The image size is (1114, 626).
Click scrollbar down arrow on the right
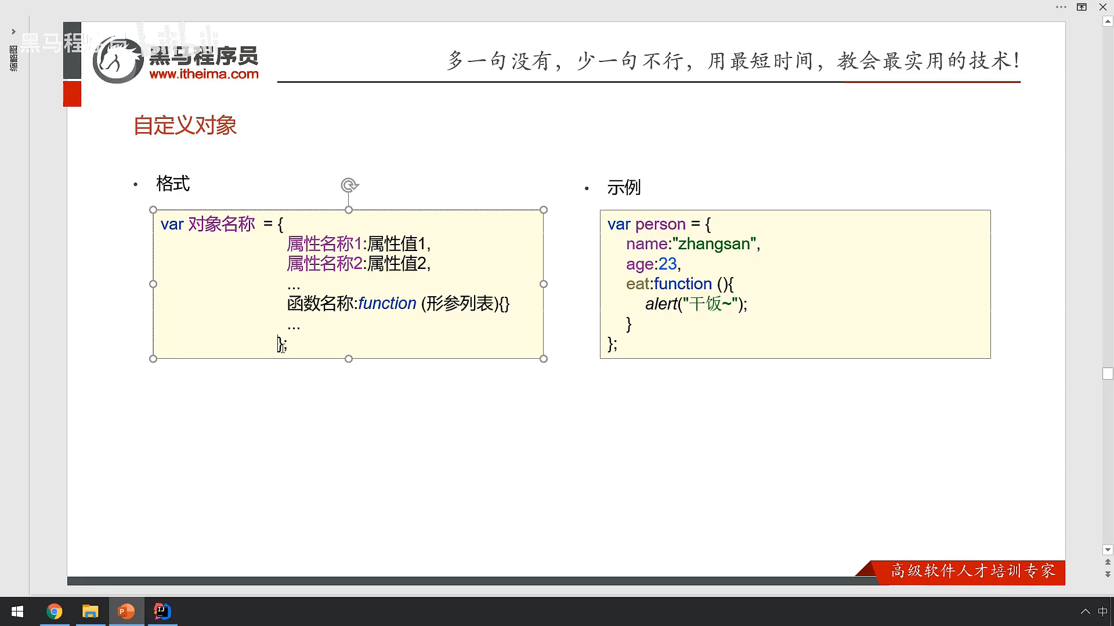pyautogui.click(x=1108, y=549)
